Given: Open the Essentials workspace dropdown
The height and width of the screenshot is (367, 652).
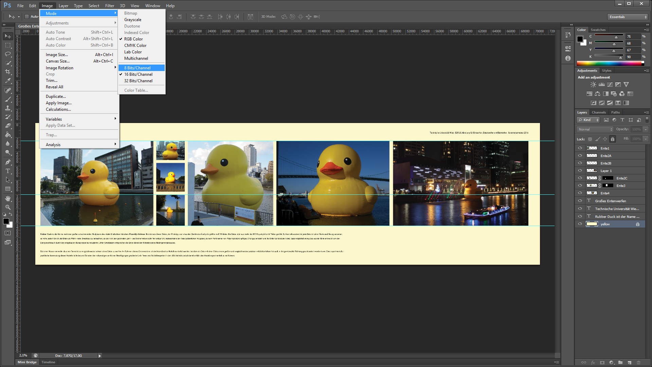Looking at the screenshot, I should point(628,17).
